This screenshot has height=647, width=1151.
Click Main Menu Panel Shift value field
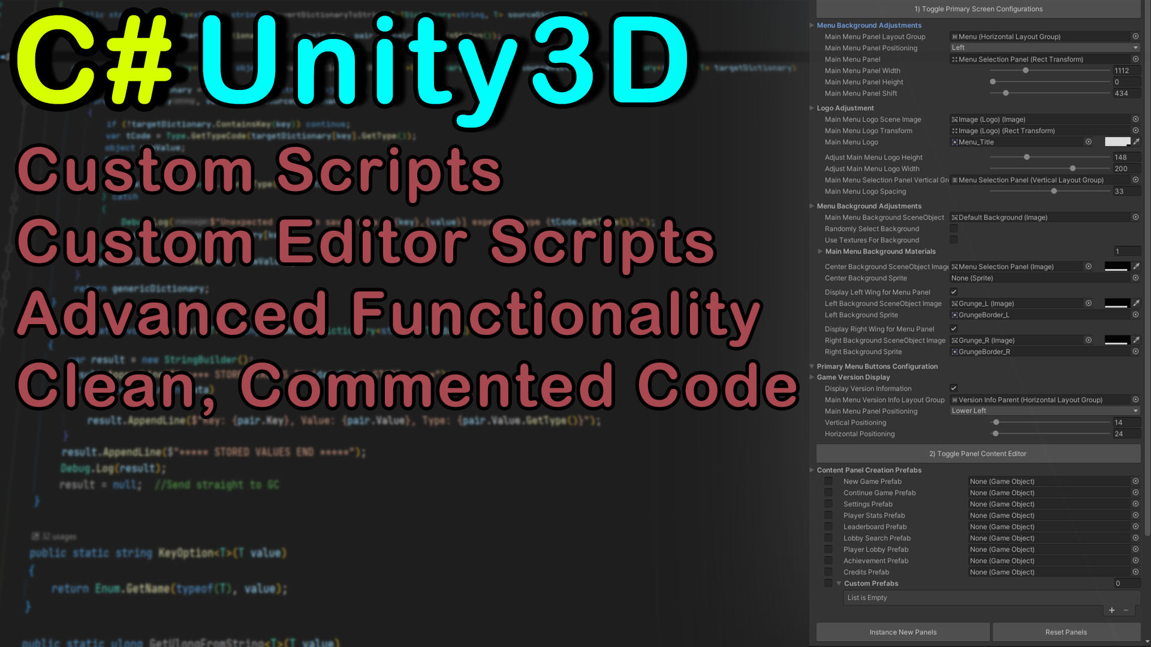1126,93
